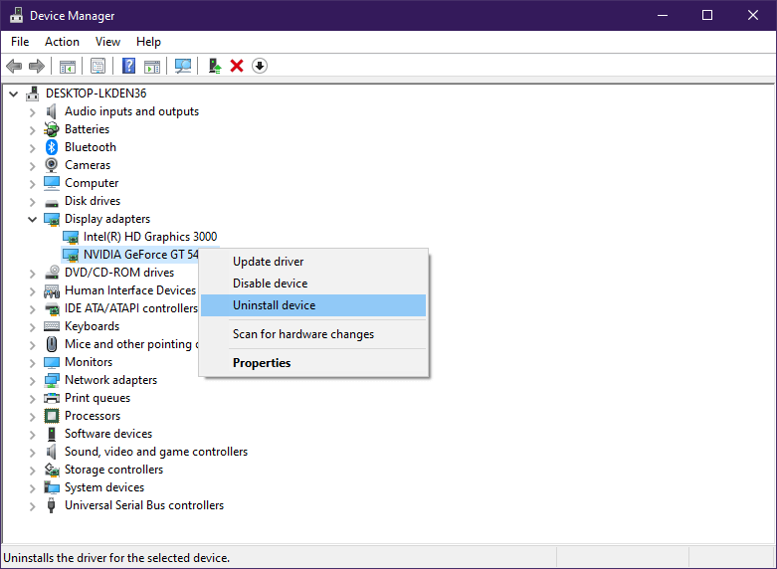
Task: Maximize the Device Manager window
Action: (x=707, y=15)
